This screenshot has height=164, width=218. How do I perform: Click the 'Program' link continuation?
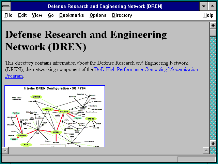coord(14,76)
